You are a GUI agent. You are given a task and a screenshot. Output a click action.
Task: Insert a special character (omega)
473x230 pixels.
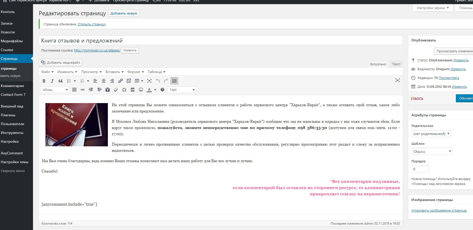click(124, 90)
